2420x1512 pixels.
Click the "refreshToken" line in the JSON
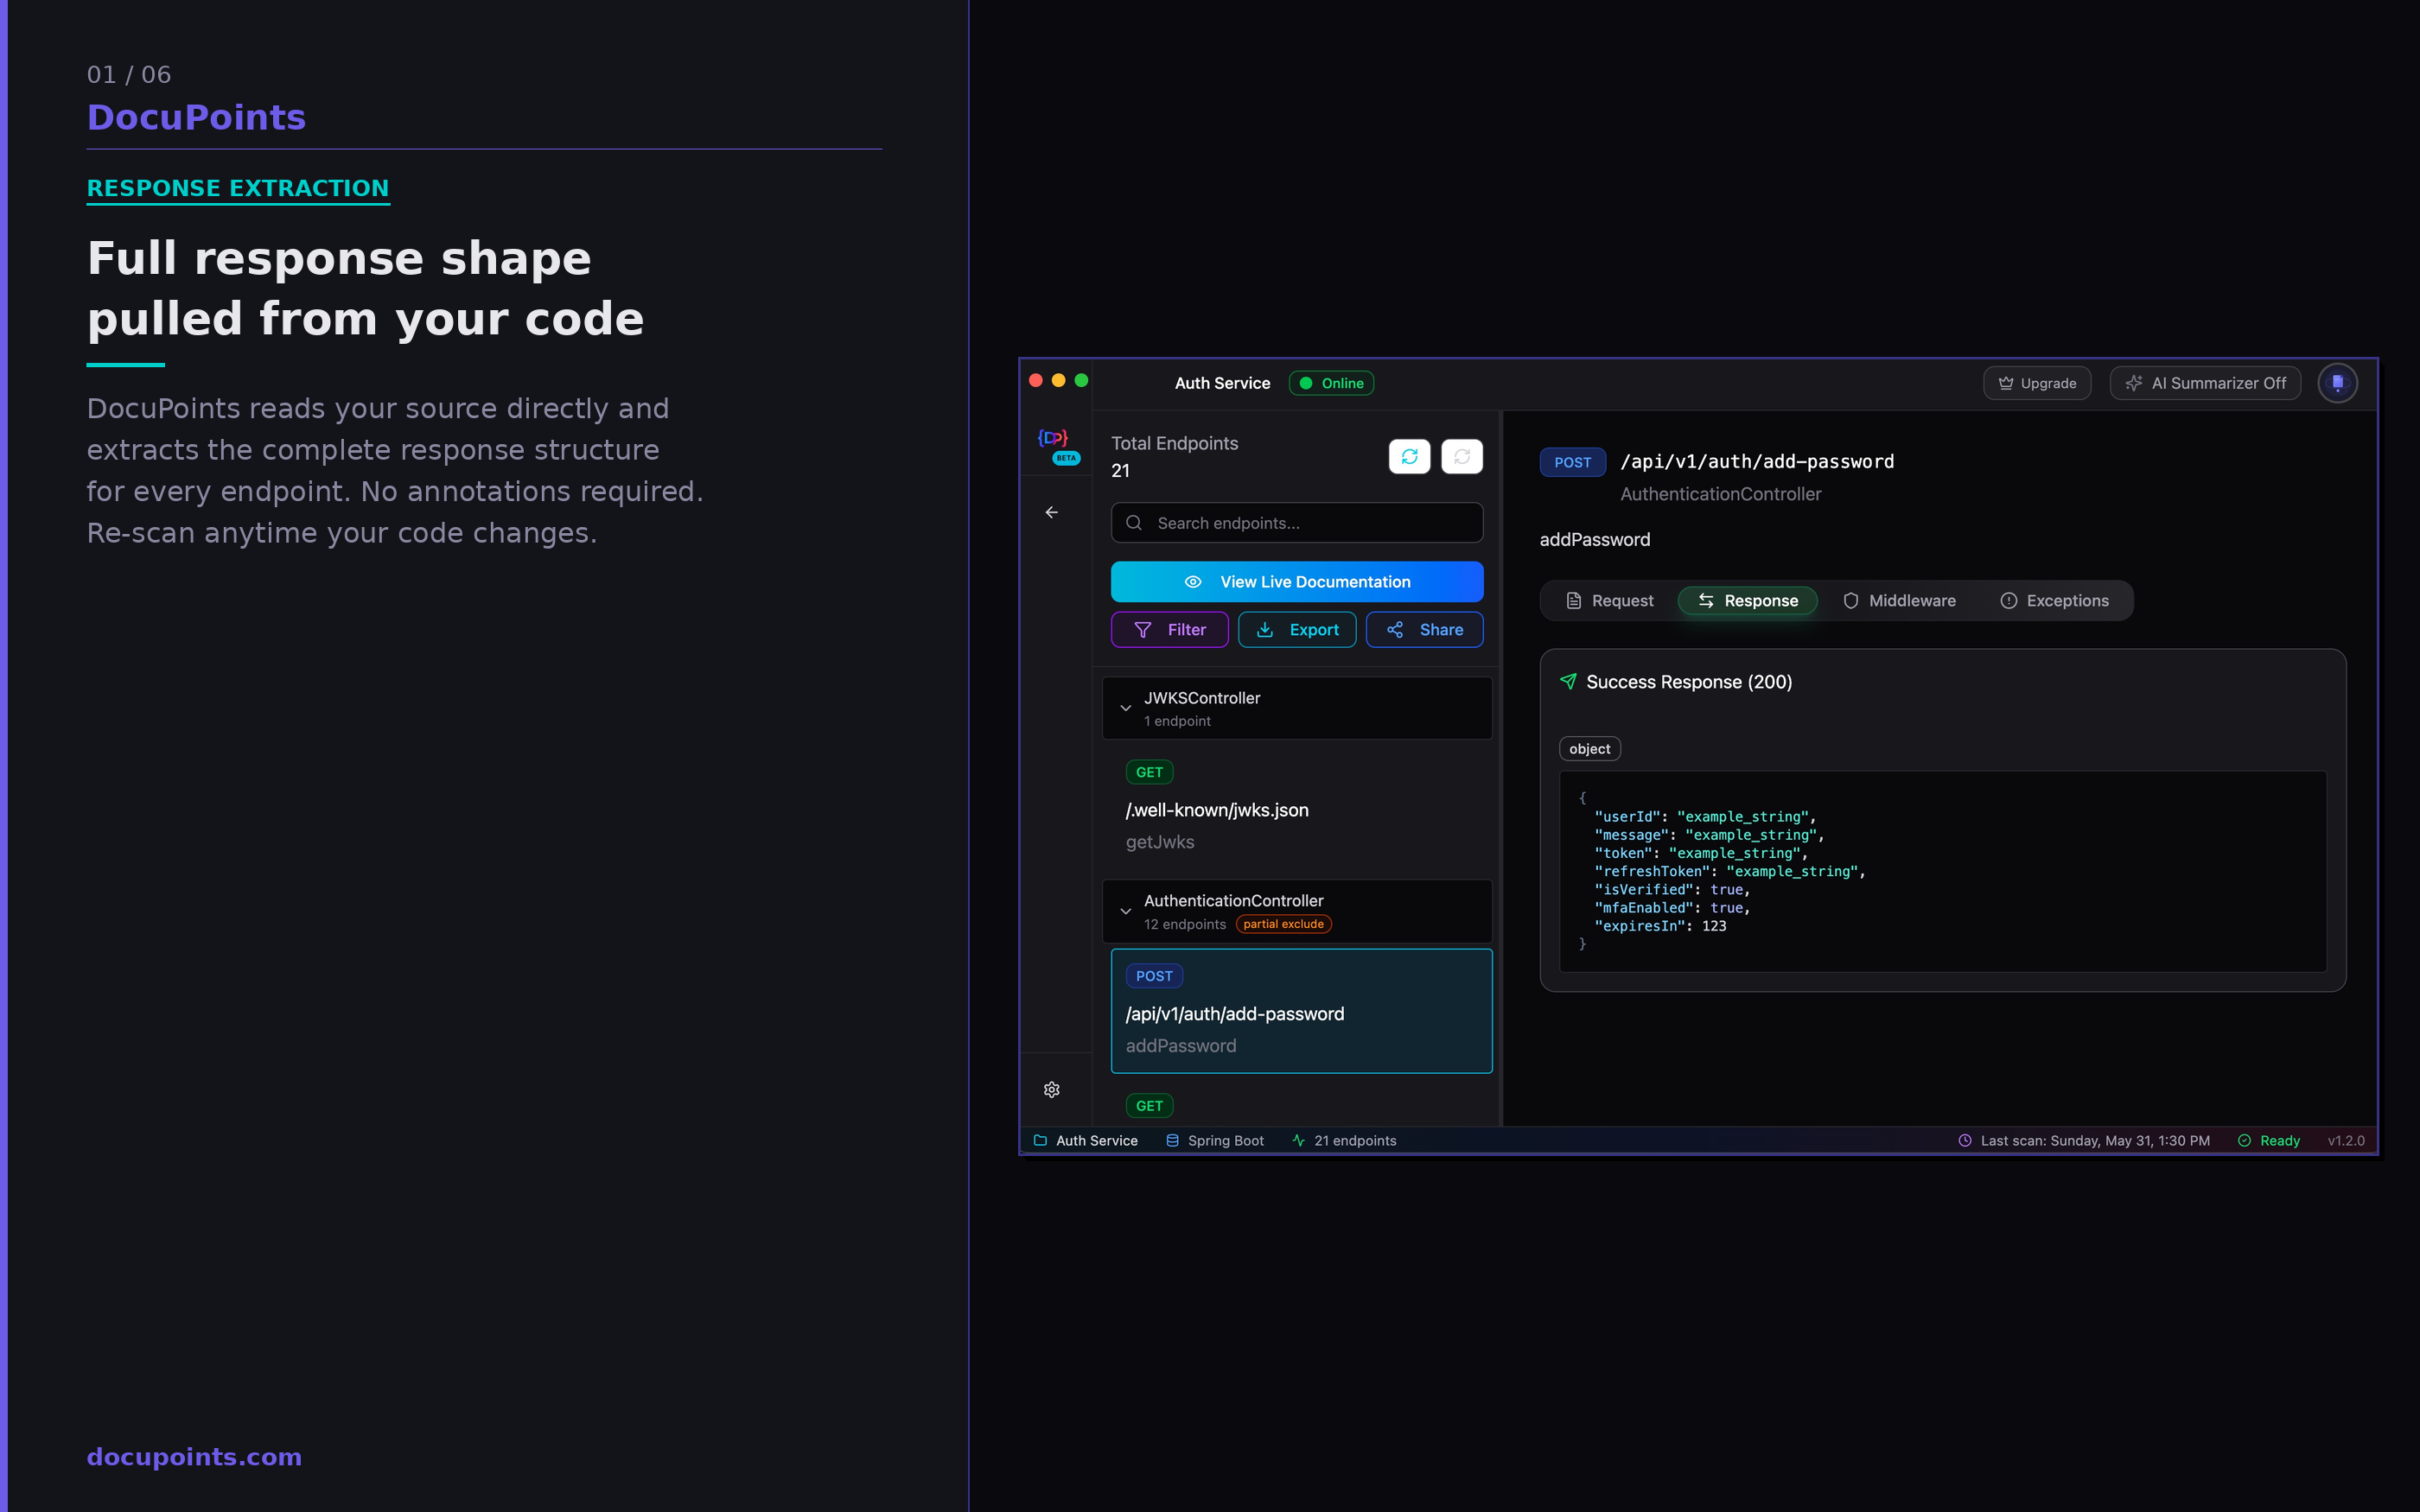pyautogui.click(x=1730, y=872)
